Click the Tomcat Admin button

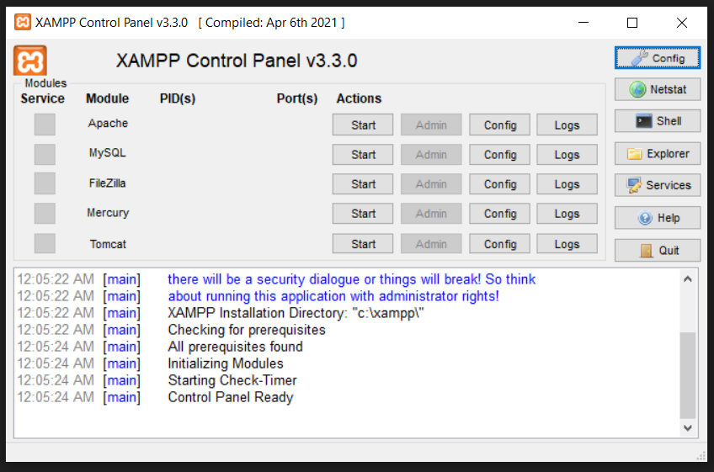(431, 243)
